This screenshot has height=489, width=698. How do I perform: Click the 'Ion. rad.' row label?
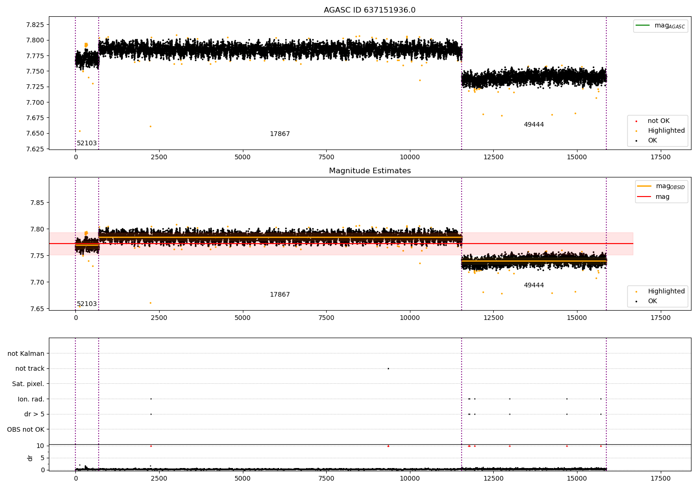click(x=31, y=399)
